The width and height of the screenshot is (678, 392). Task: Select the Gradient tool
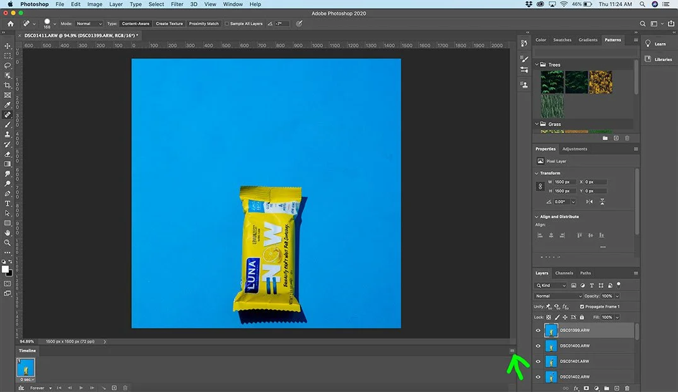8,164
